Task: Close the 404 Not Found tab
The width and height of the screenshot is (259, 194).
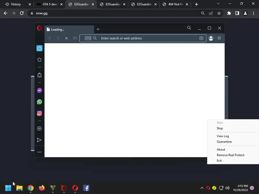Action: click(187, 4)
